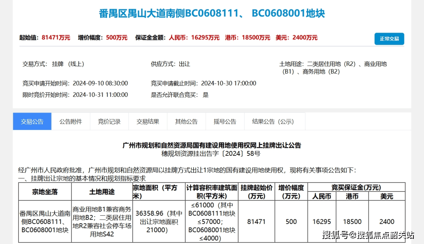Screen dimensions: 424x244
Task: Open the 公告附件 tab
Action: point(71,122)
